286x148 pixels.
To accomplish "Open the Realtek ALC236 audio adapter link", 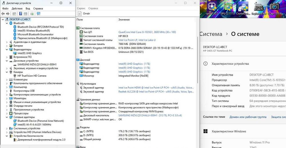I will pyautogui.click(x=156, y=92).
